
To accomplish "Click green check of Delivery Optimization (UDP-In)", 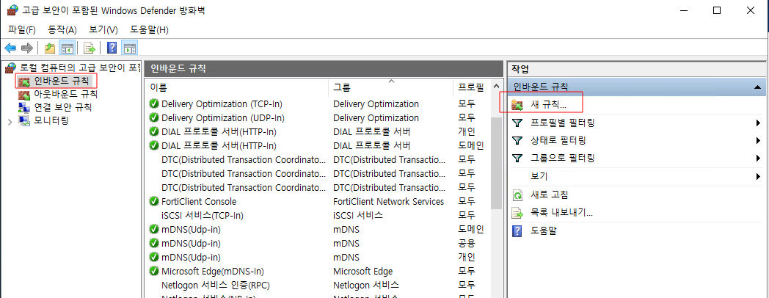I will [x=154, y=118].
